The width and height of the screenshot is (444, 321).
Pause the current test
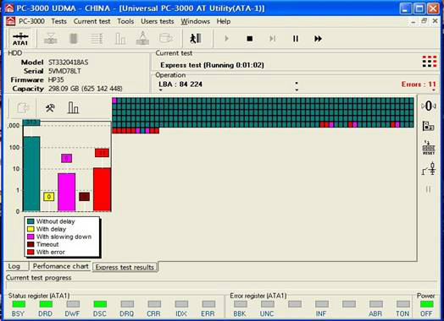pyautogui.click(x=296, y=38)
